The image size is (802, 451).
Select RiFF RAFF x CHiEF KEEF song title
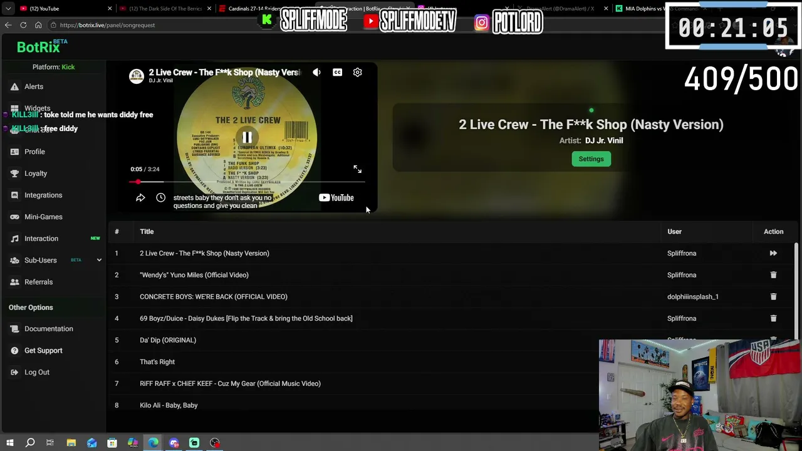[230, 383]
